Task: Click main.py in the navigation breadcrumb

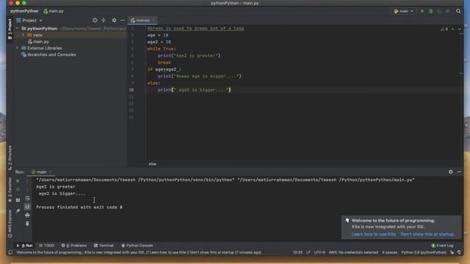Action: coord(54,11)
